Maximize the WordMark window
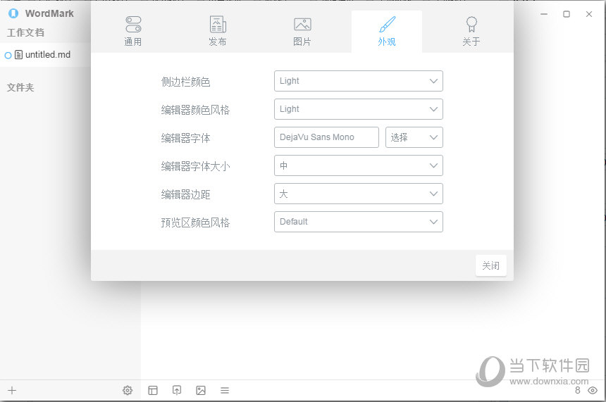This screenshot has width=606, height=402. point(567,14)
